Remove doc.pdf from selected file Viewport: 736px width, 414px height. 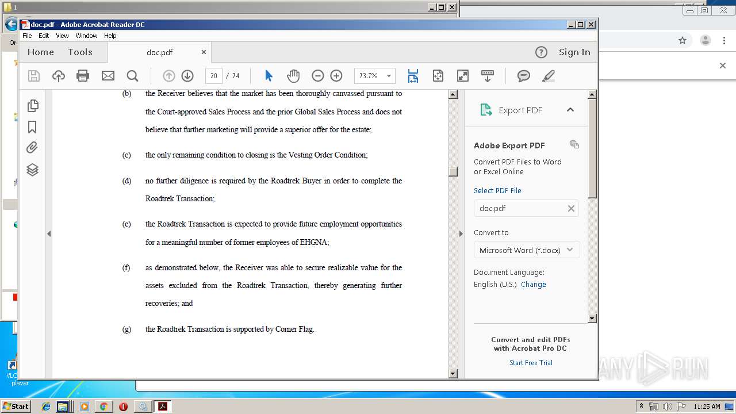point(571,208)
